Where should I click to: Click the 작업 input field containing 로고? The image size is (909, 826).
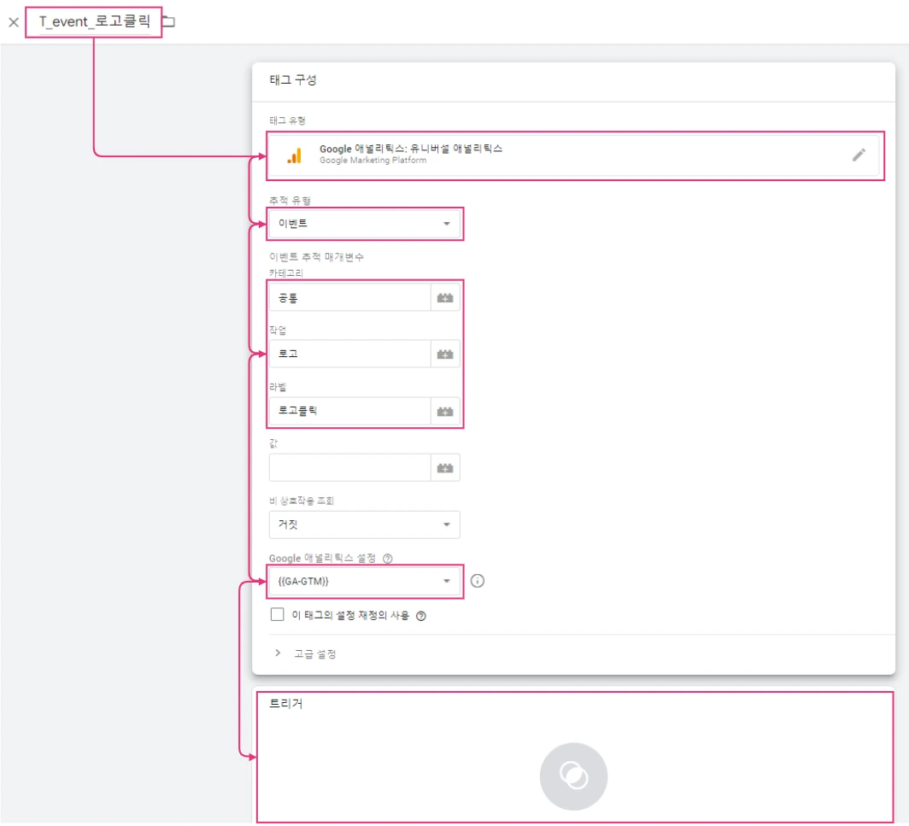[350, 354]
